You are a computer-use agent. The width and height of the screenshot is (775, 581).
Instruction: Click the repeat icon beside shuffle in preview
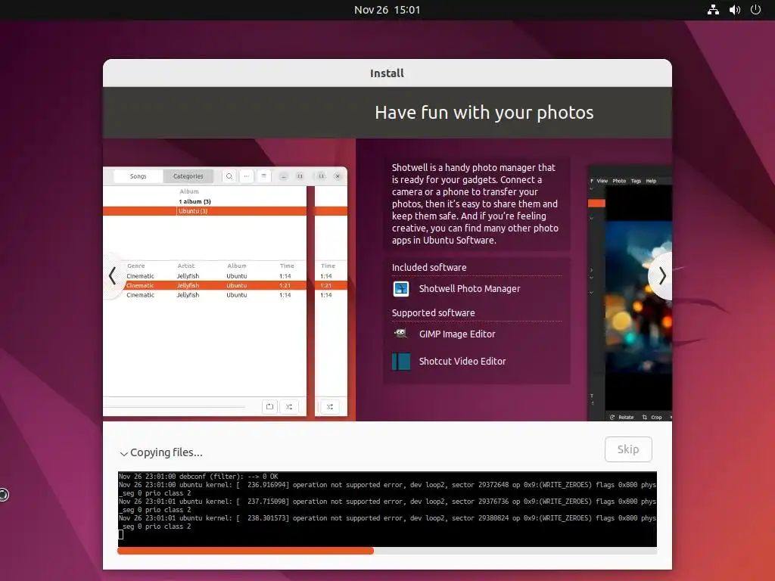269,406
